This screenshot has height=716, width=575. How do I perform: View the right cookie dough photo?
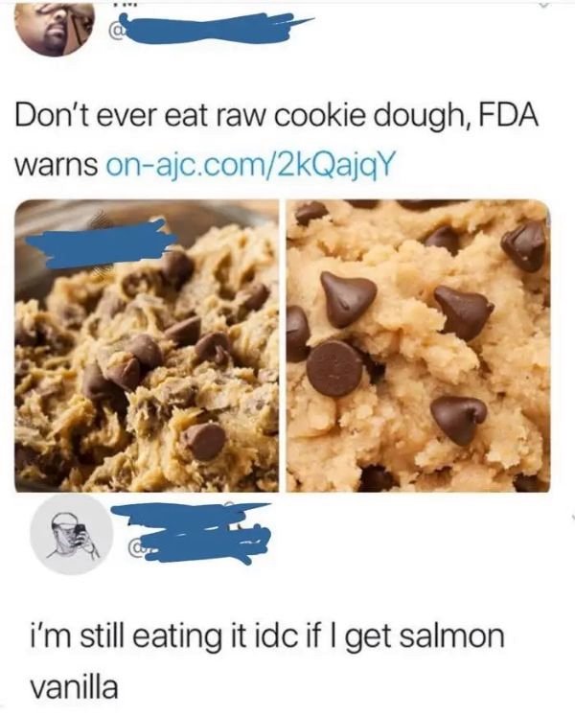[418, 346]
